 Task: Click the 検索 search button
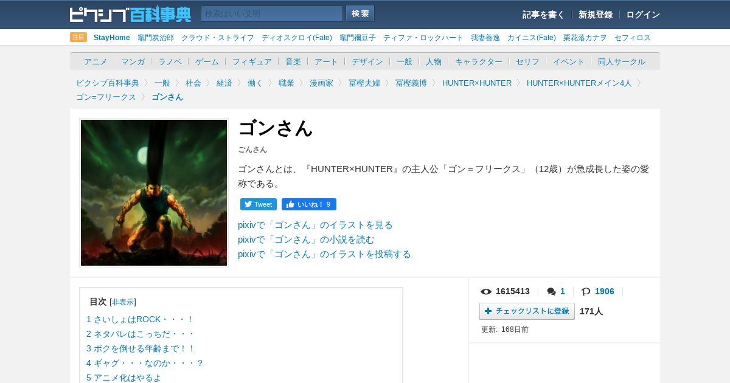tap(360, 14)
